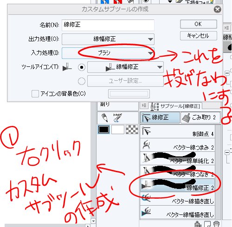The width and height of the screenshot is (232, 227).
Task: Select the pencil tool icon
Action: coord(105,118)
